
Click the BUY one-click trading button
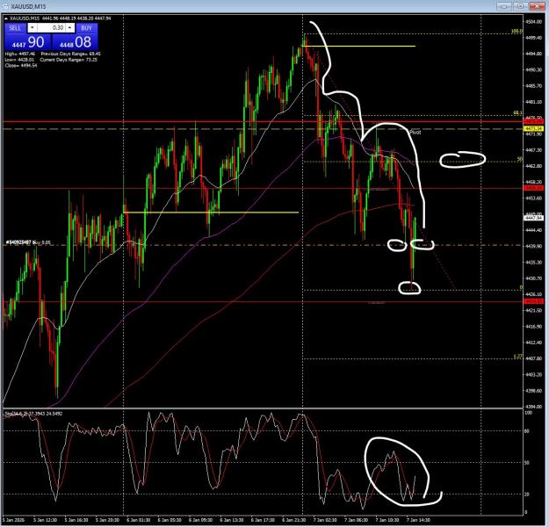pos(86,28)
